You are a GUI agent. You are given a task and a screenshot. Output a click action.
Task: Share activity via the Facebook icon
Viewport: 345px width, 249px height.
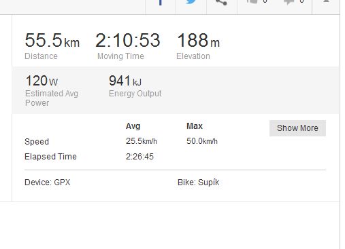(x=161, y=2)
